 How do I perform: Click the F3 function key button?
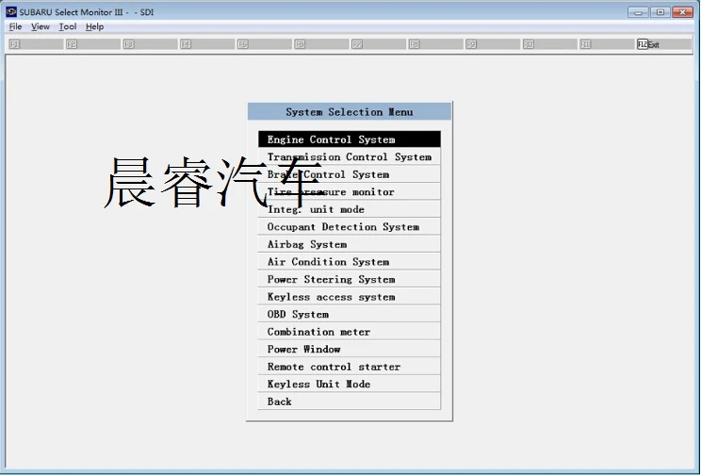pos(150,44)
